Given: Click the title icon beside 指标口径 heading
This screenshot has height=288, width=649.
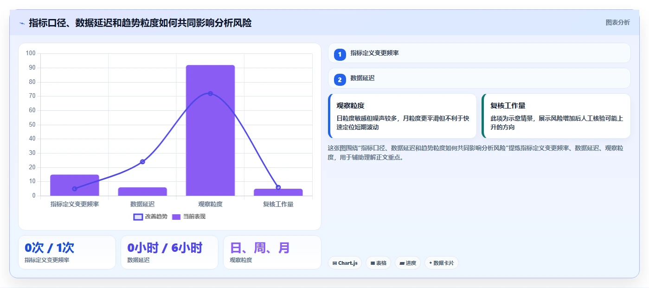Looking at the screenshot, I should (x=22, y=23).
